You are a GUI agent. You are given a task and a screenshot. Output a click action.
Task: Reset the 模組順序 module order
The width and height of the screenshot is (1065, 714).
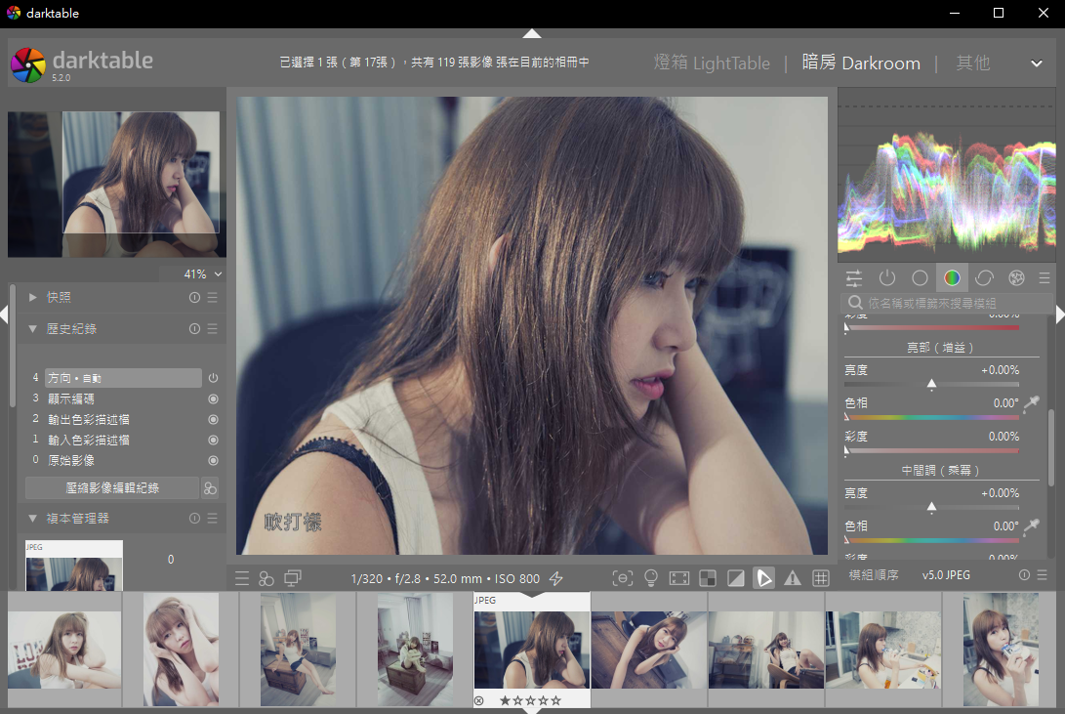pyautogui.click(x=1024, y=575)
